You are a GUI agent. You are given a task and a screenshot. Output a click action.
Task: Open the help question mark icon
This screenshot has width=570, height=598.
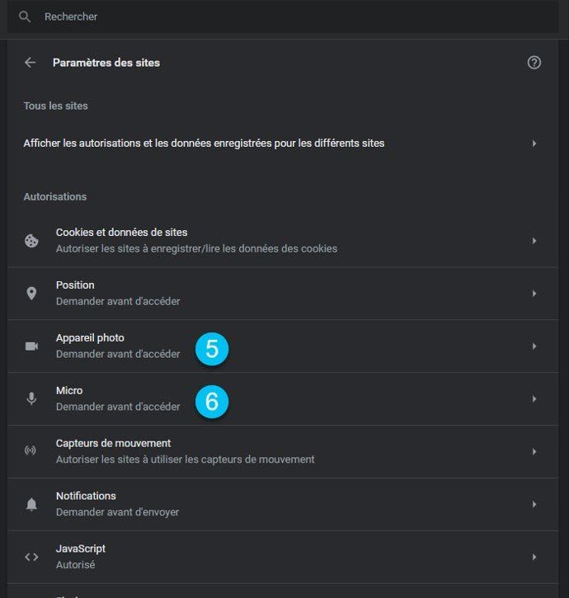click(534, 63)
